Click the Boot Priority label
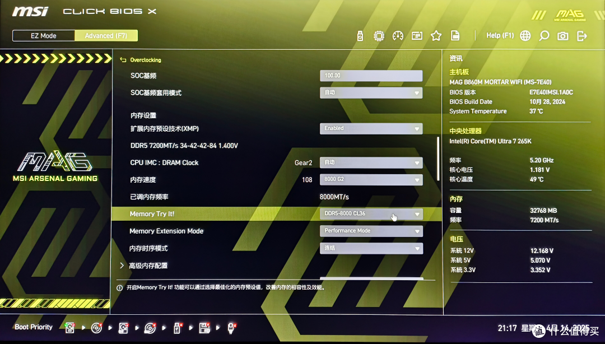 pyautogui.click(x=34, y=327)
